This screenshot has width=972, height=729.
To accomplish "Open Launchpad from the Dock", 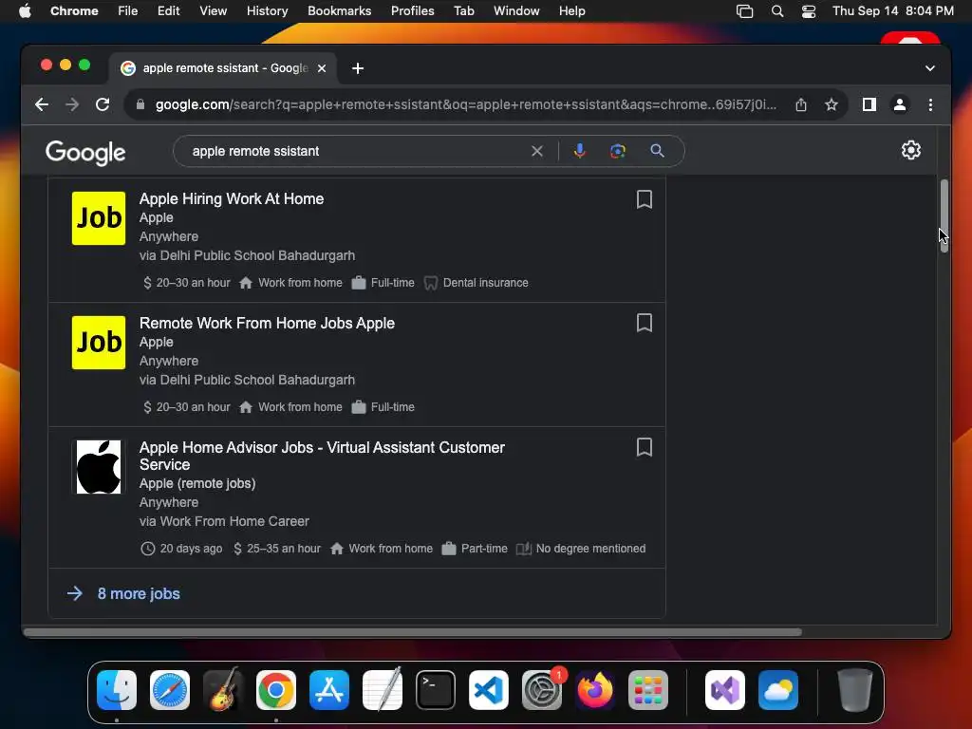I will pyautogui.click(x=648, y=690).
